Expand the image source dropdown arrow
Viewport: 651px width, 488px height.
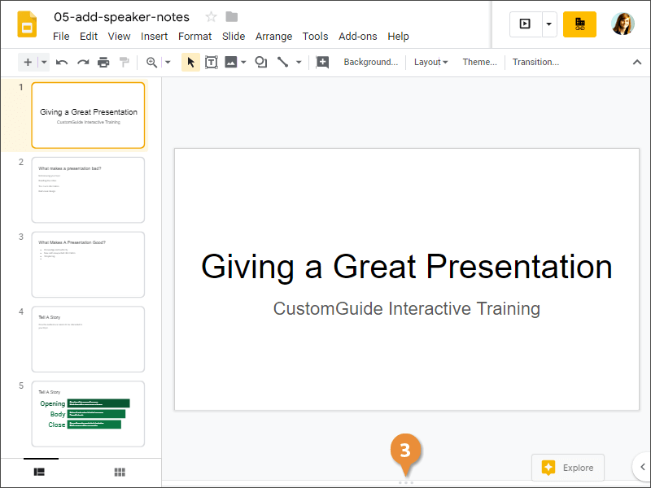(243, 63)
